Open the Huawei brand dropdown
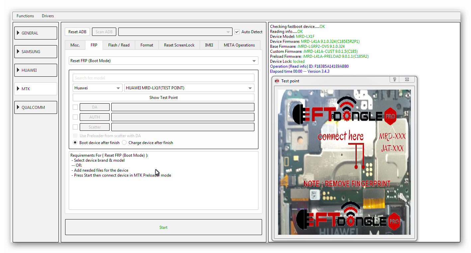 tap(98, 88)
